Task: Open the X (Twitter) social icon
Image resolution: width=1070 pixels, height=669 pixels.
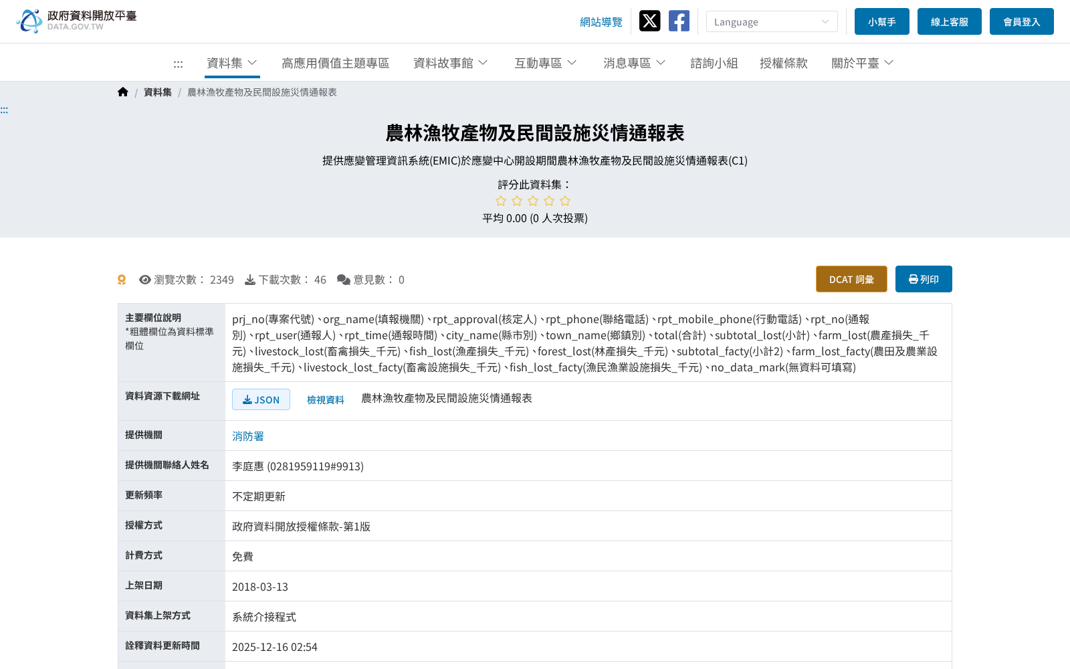Action: (x=649, y=21)
